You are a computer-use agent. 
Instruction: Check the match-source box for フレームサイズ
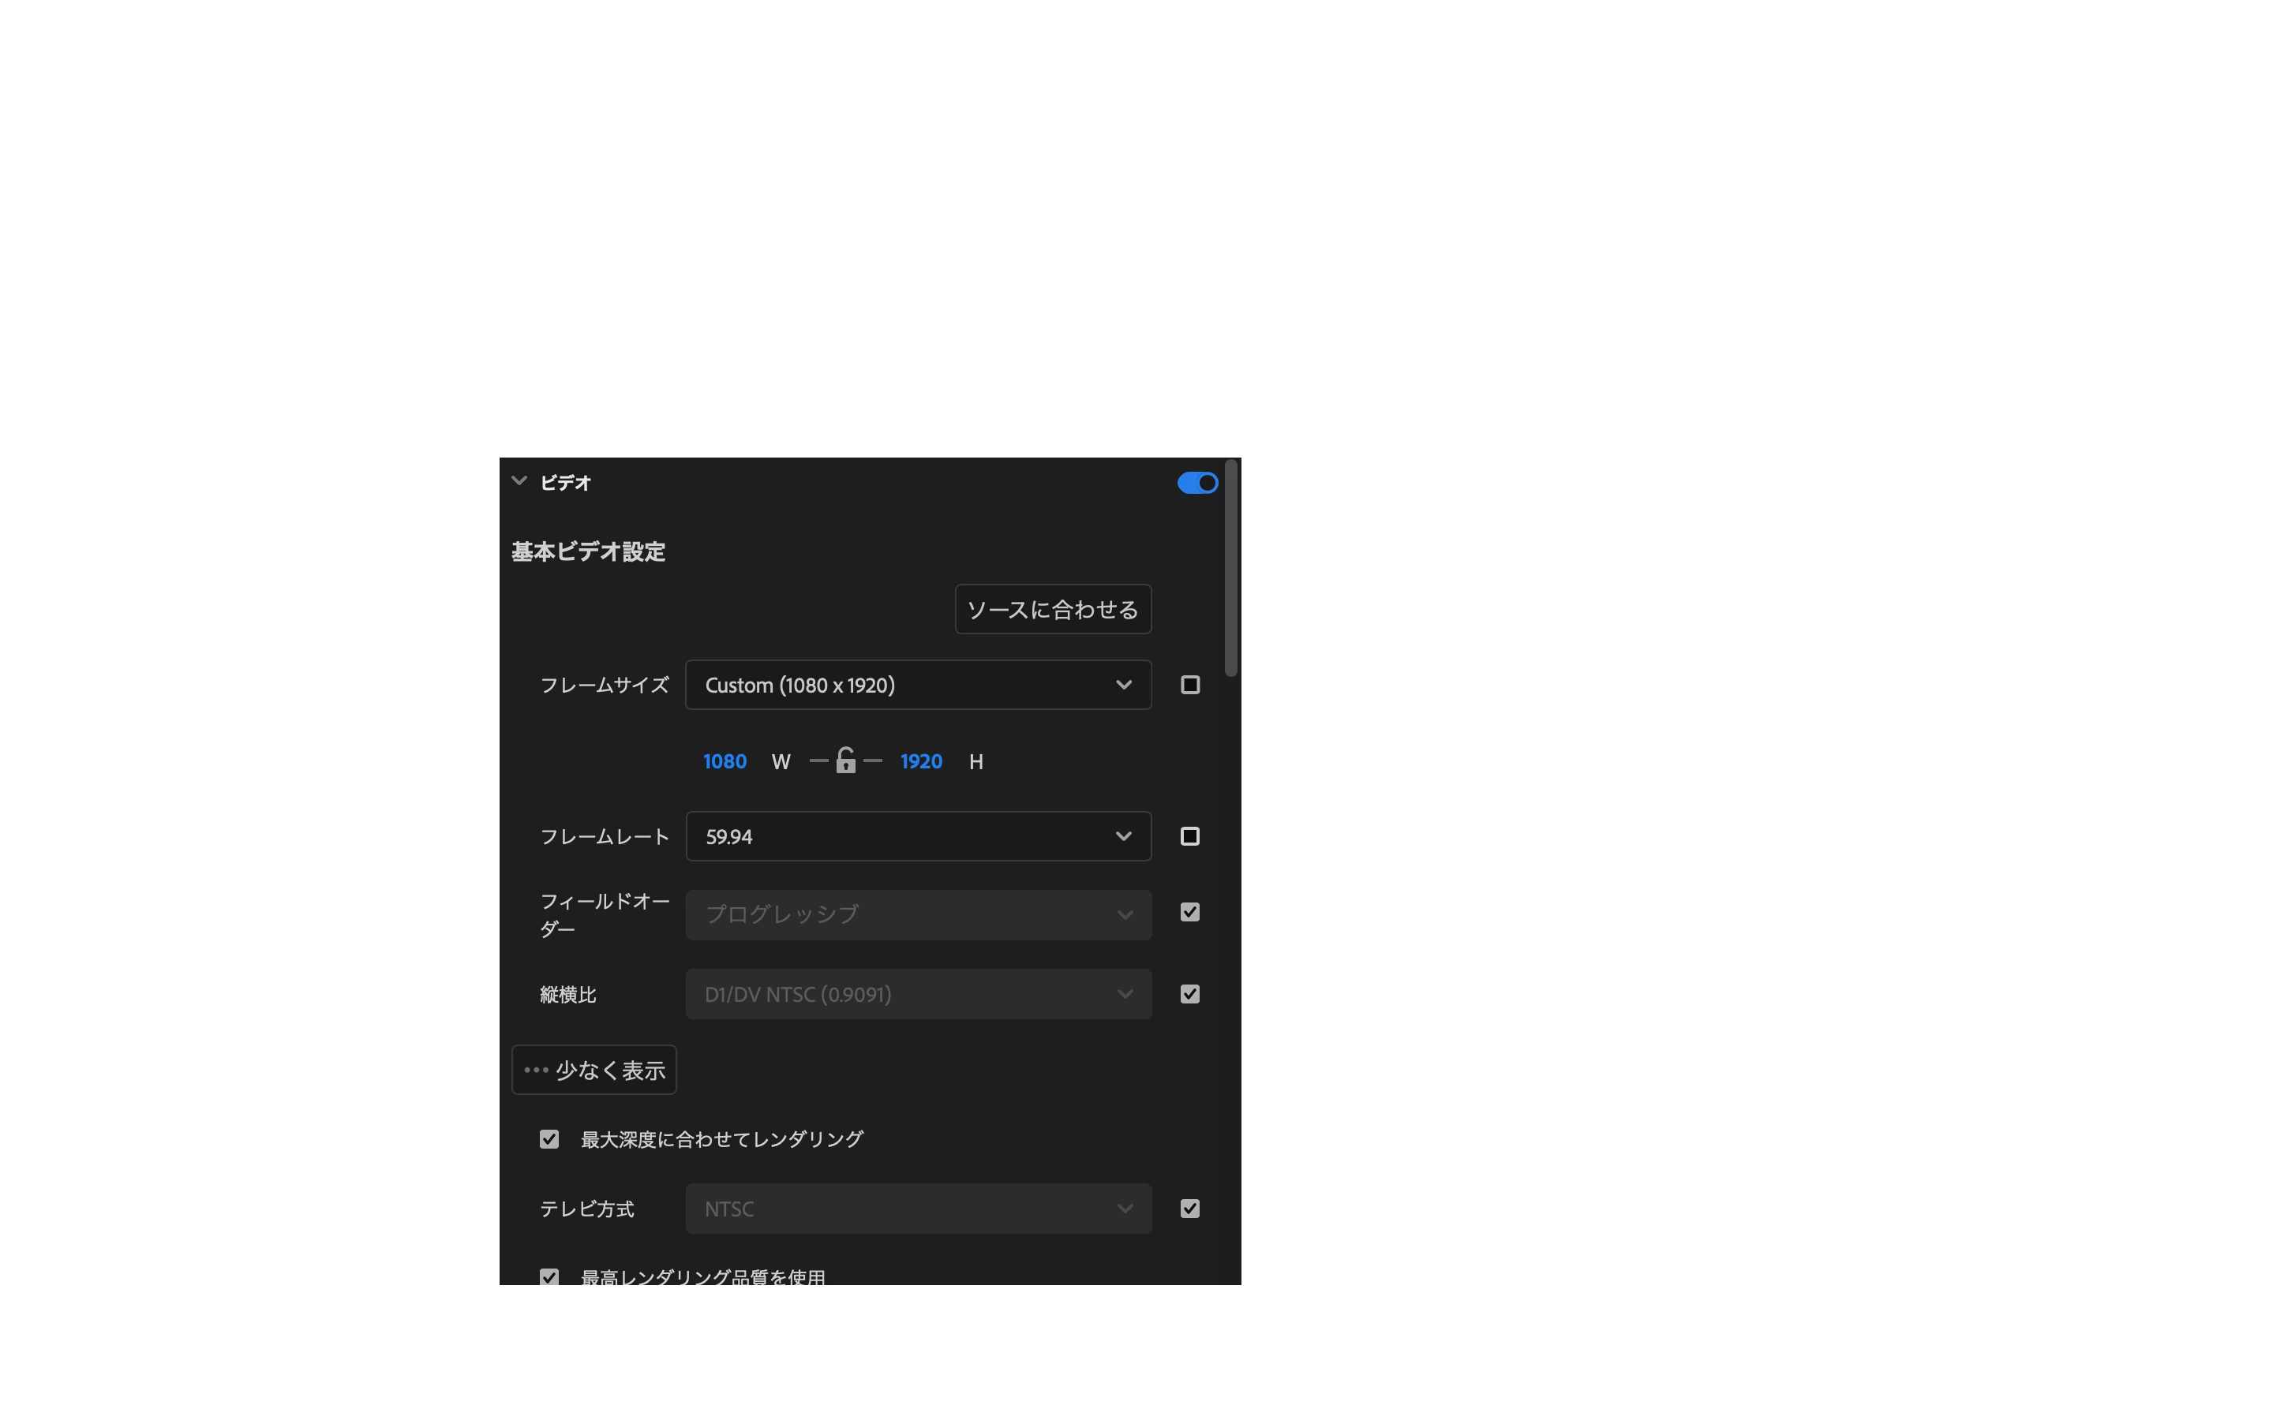point(1190,686)
